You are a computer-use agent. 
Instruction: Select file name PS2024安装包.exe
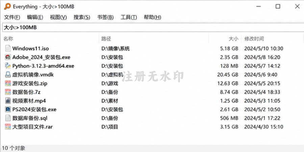[x=34, y=109]
